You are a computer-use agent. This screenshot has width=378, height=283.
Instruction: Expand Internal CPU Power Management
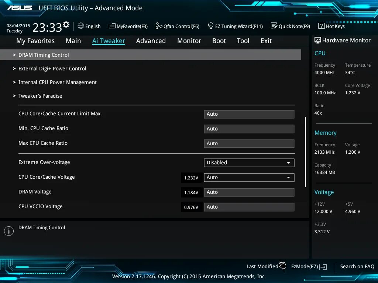[x=57, y=82]
